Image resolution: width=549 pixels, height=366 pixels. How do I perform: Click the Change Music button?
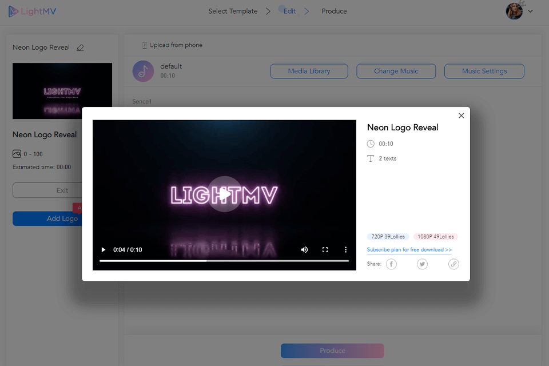pos(396,71)
